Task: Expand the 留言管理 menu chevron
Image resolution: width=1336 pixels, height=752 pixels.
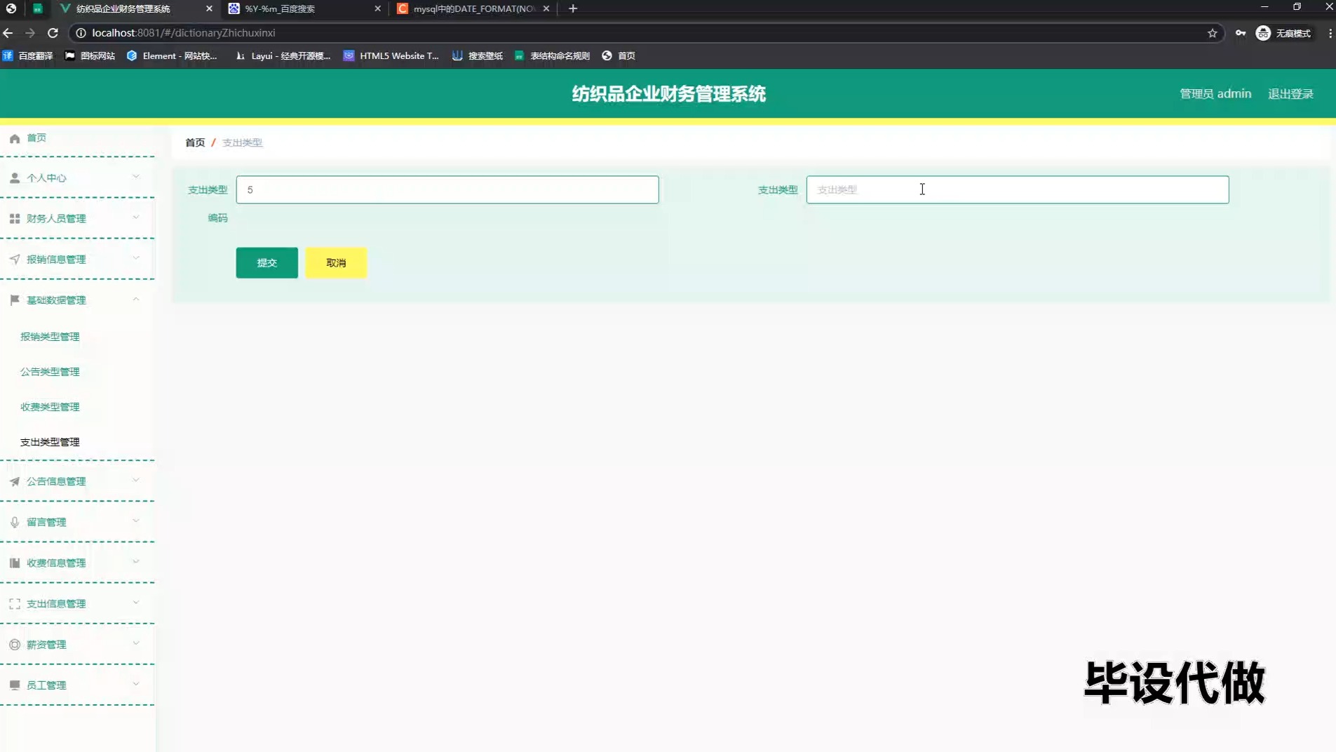Action: tap(136, 521)
